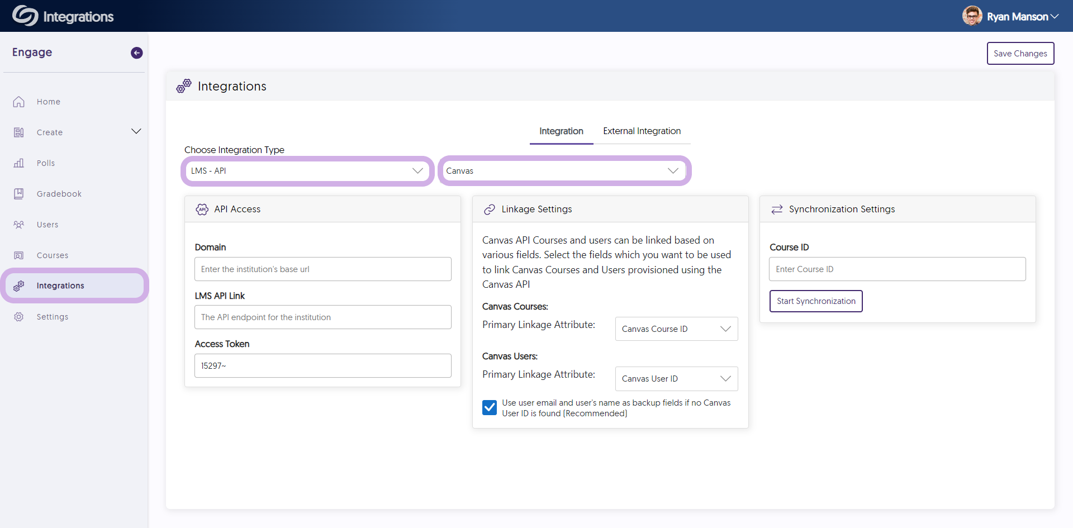The width and height of the screenshot is (1073, 528).
Task: Click the Integrations label in the sidebar
Action: coord(60,286)
